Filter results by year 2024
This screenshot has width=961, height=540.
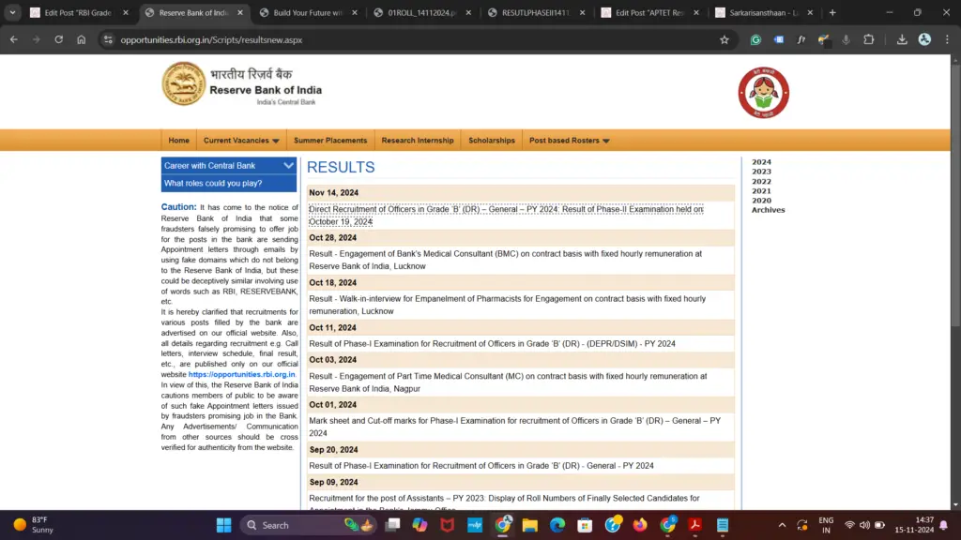pos(761,162)
